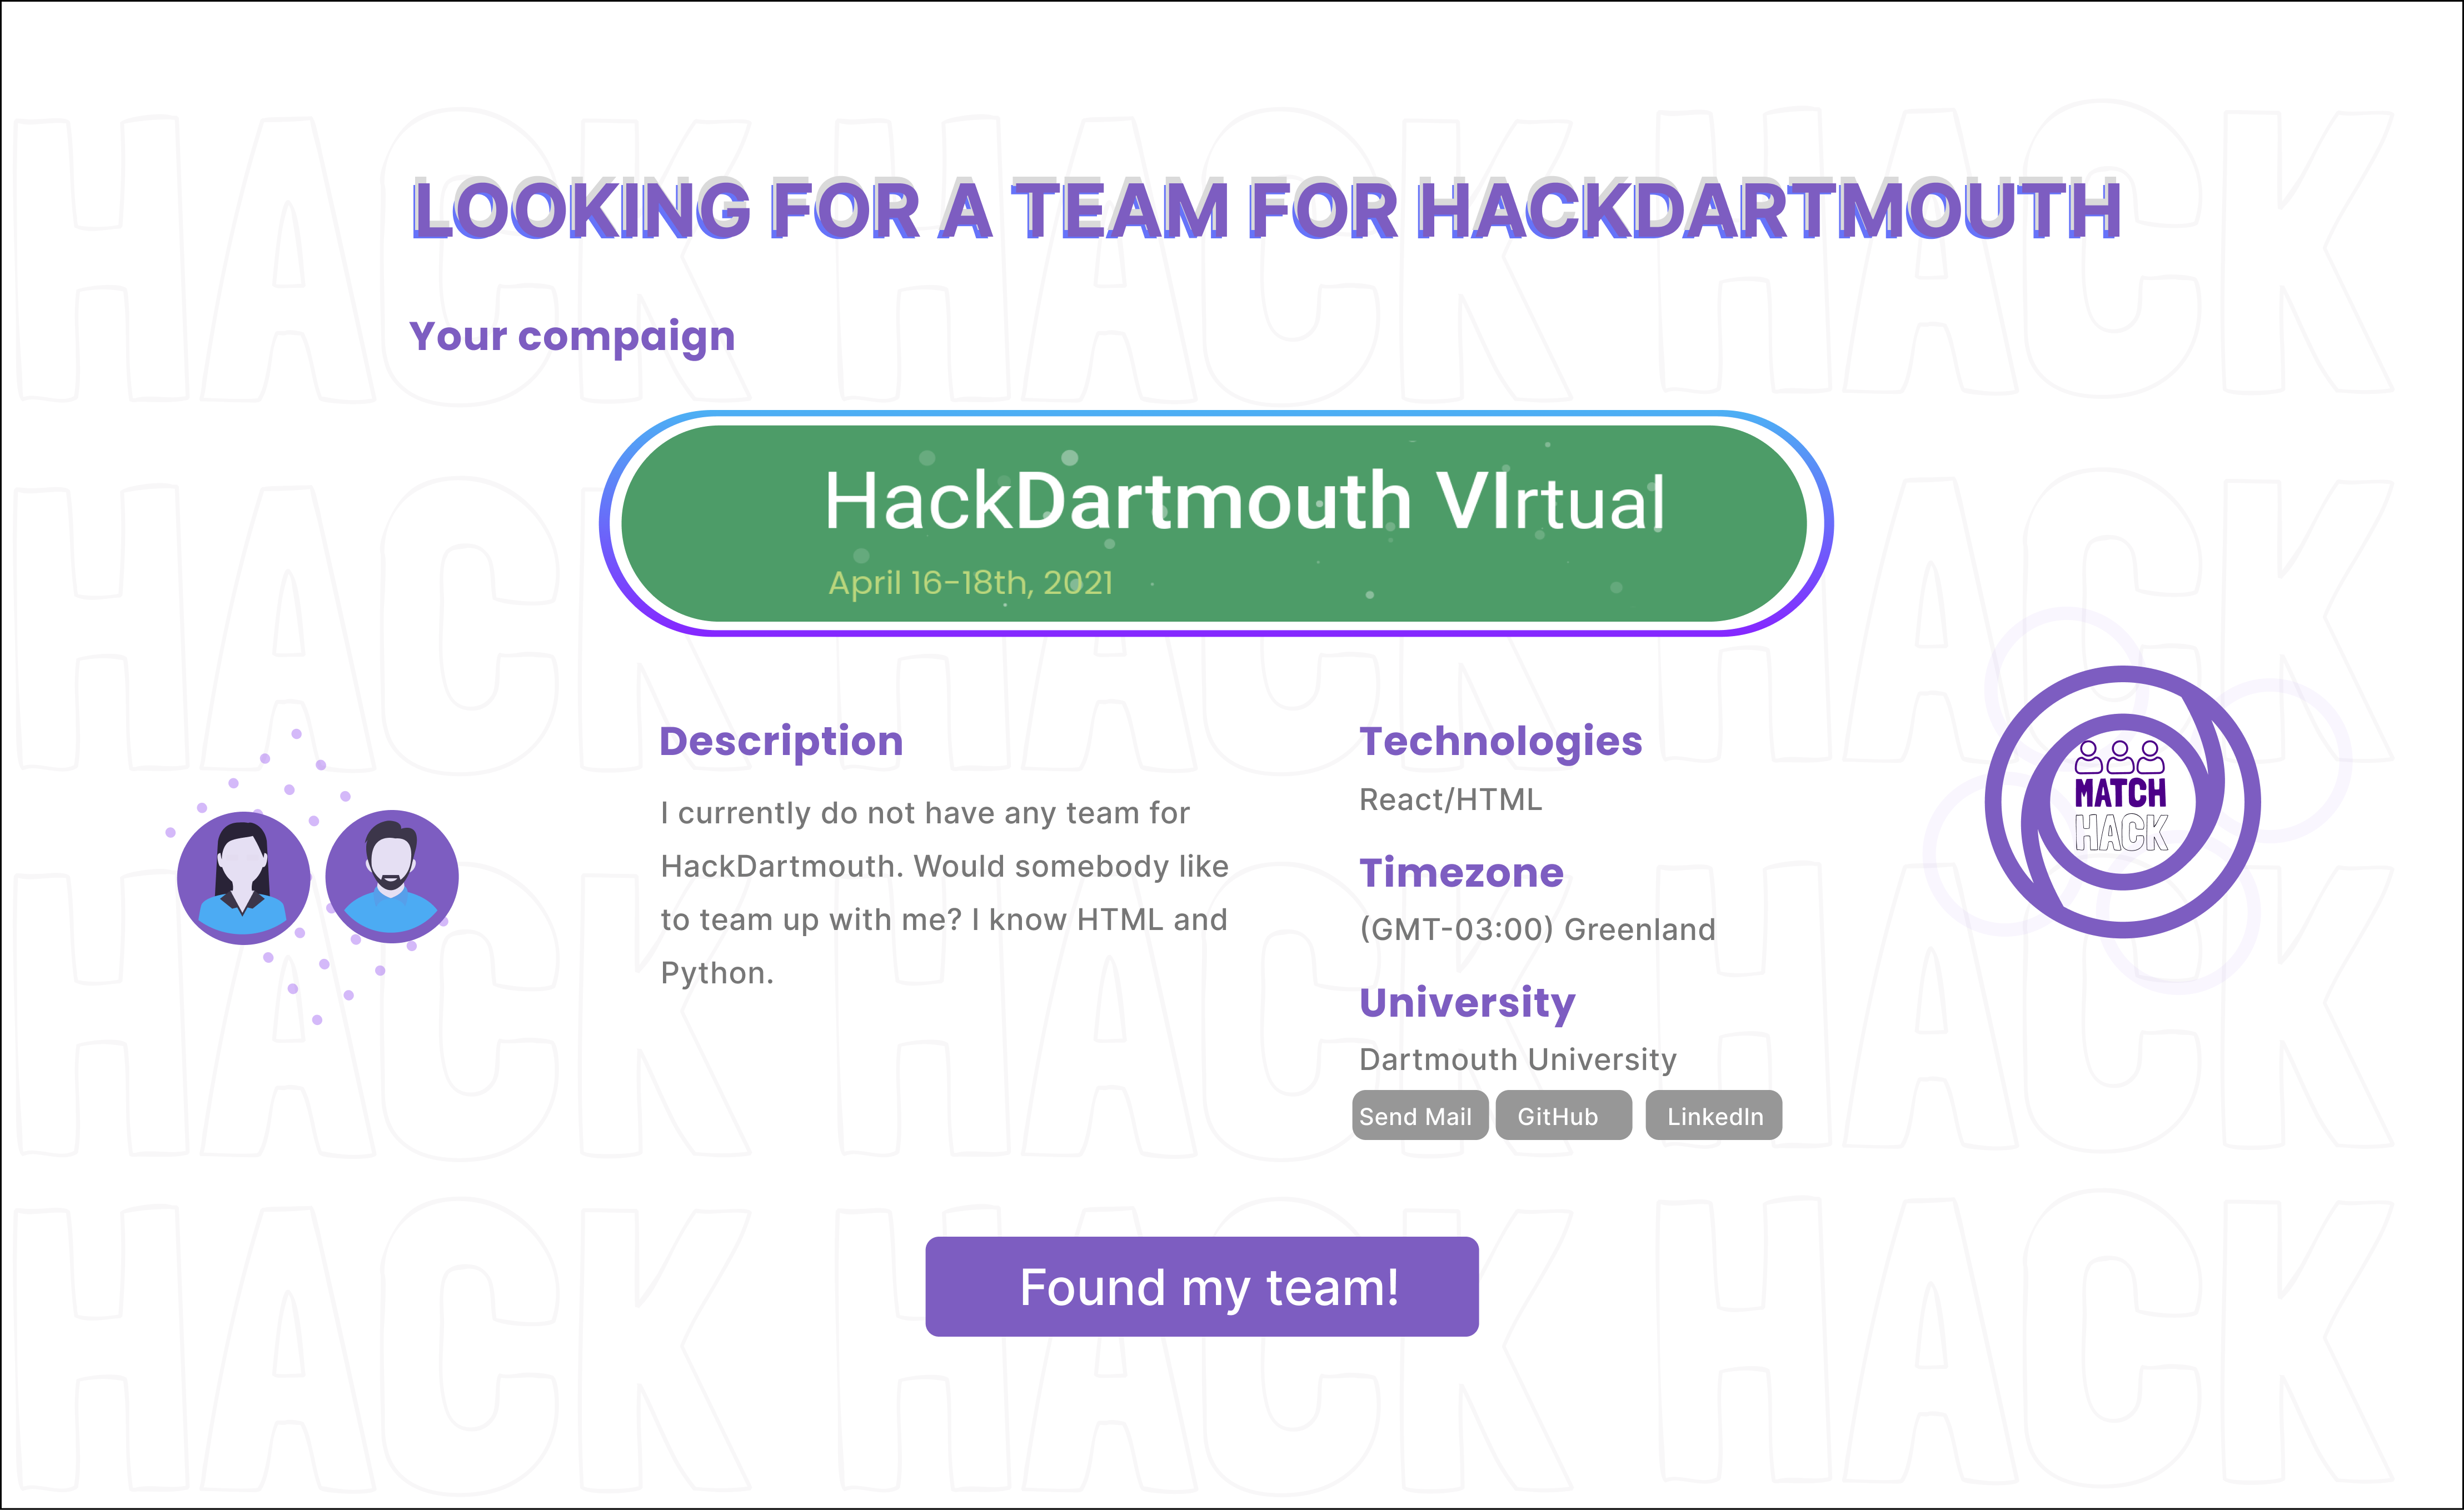Click the React/HTML technology text
The image size is (2464, 1510).
[1450, 800]
